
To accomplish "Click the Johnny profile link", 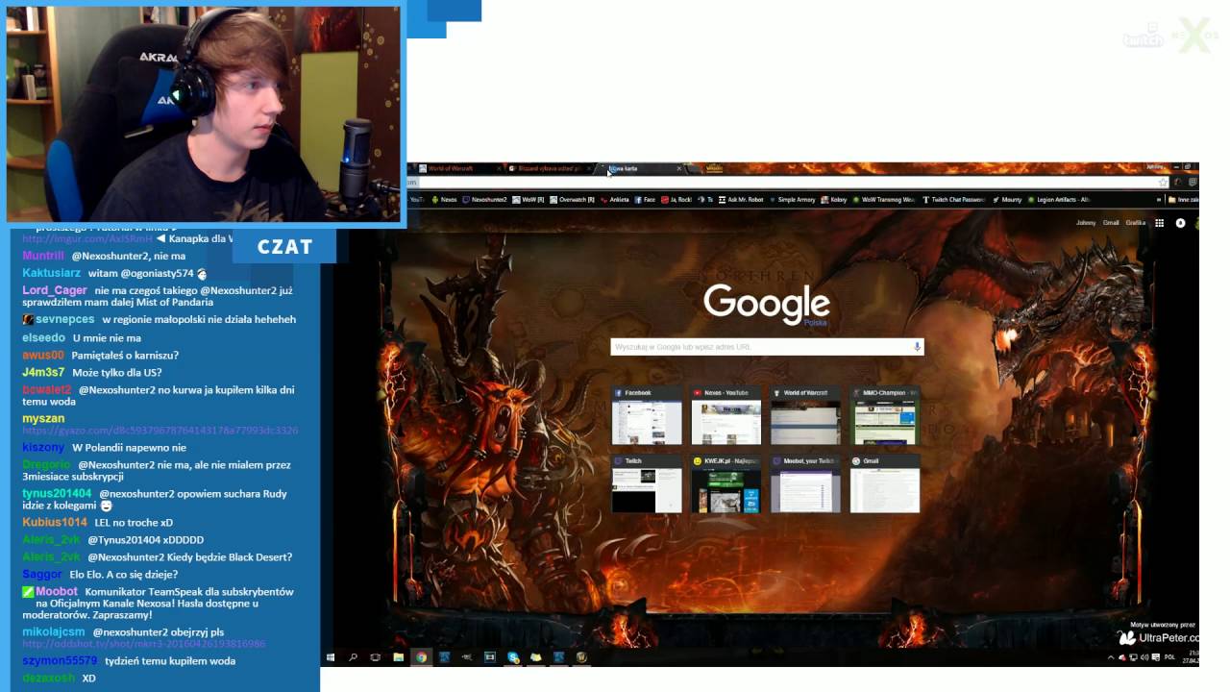I will click(1086, 223).
